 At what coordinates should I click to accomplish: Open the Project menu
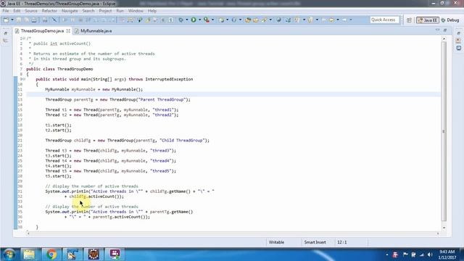point(105,11)
